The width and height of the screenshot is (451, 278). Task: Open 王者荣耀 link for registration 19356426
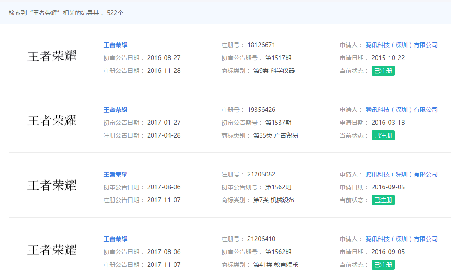pos(116,110)
